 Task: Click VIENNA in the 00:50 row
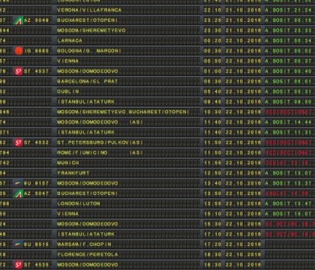[x=67, y=61]
